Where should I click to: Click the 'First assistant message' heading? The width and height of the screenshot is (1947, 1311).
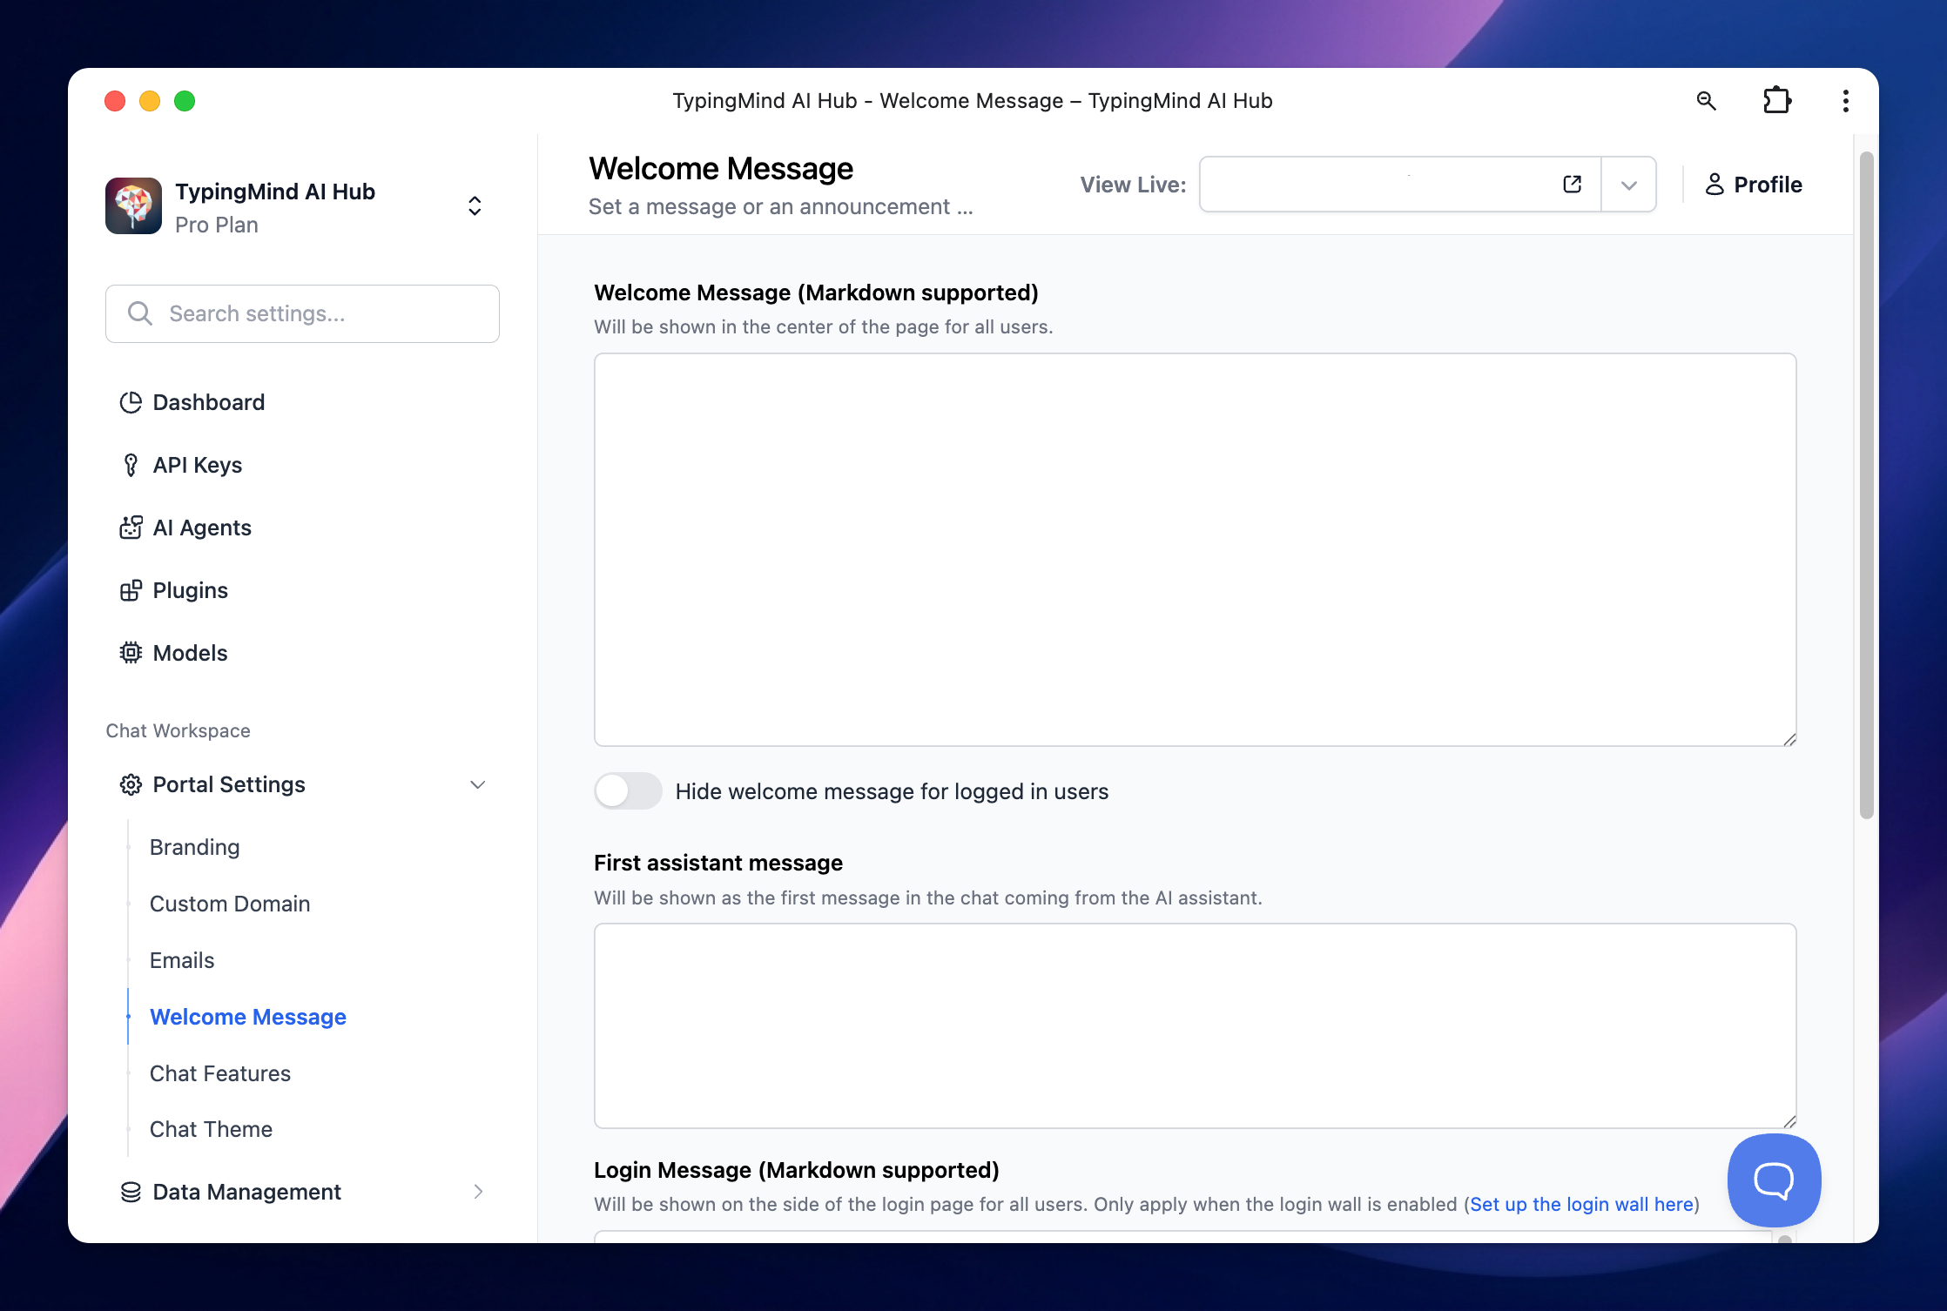(718, 863)
